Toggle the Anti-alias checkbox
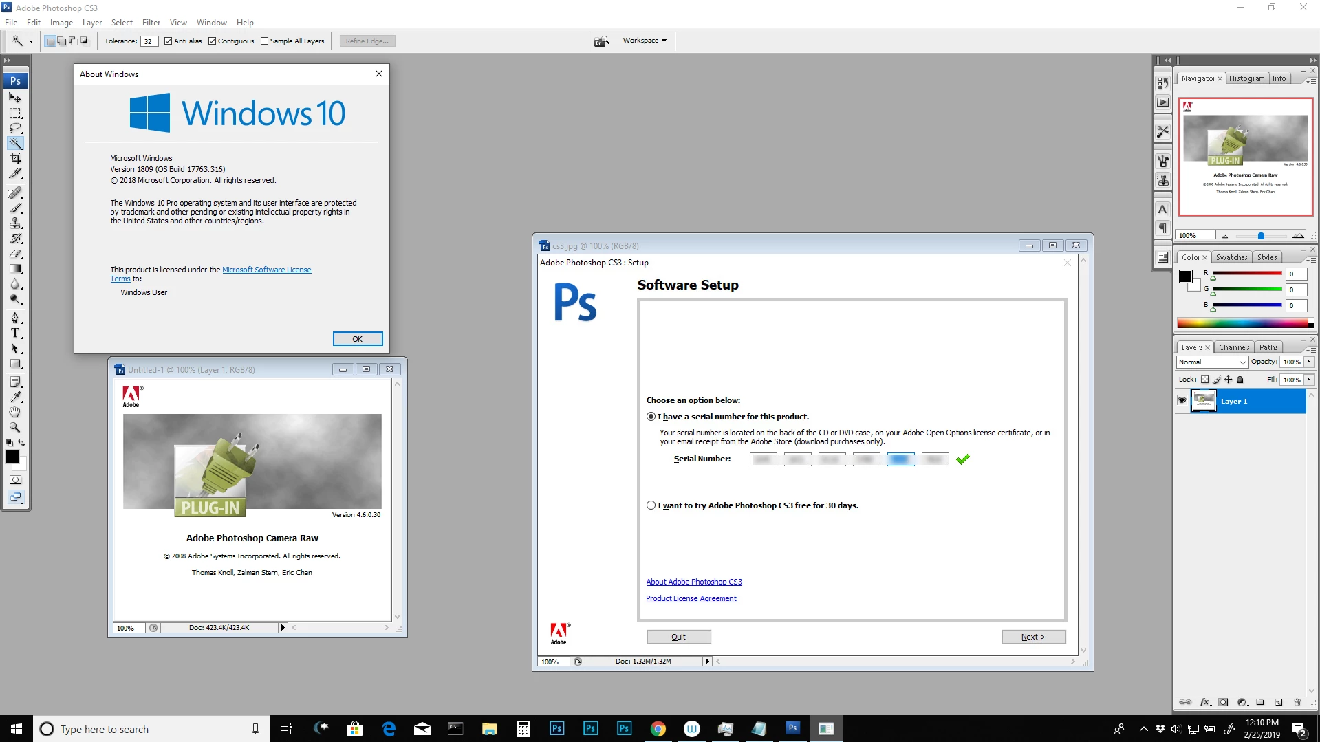The height and width of the screenshot is (742, 1320). click(168, 41)
